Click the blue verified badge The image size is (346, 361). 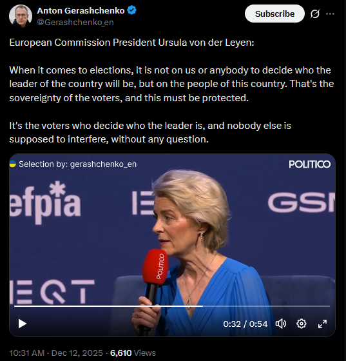[132, 10]
